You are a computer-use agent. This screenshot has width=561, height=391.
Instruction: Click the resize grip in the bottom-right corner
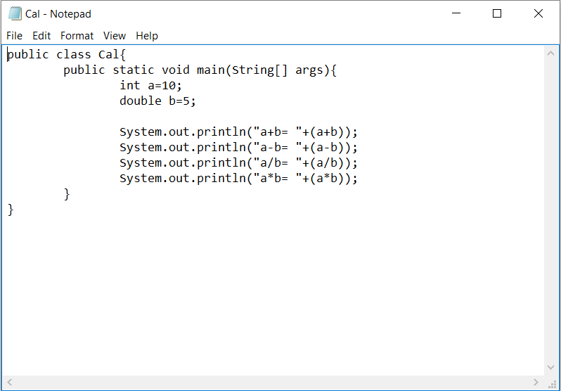click(x=553, y=383)
